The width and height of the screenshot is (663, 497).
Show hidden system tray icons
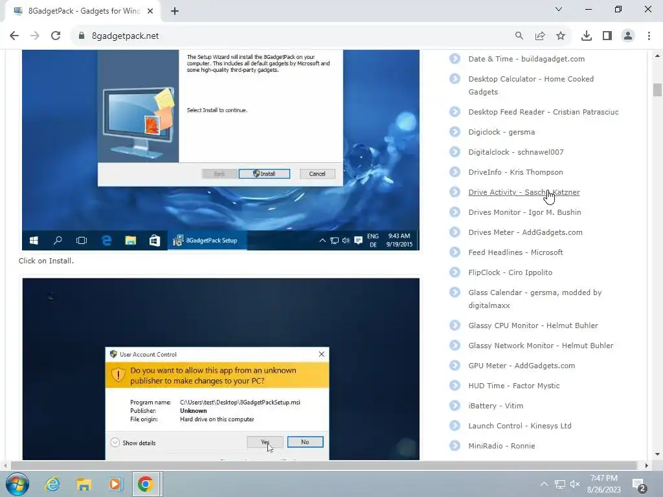(x=544, y=484)
